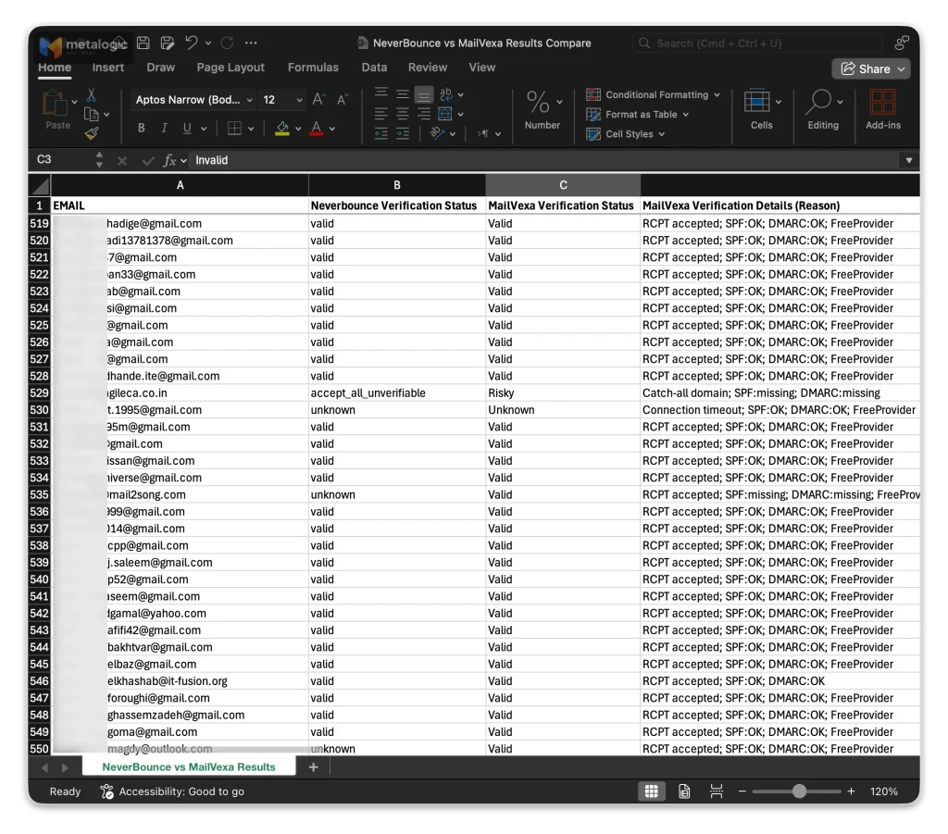Center text horizontally
This screenshot has height=834, width=948.
403,114
